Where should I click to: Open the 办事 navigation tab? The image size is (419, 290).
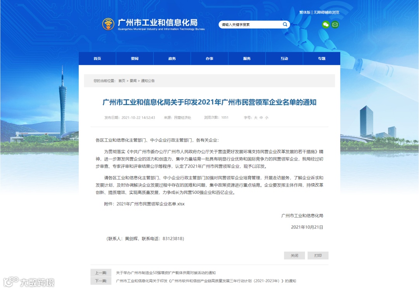(x=209, y=59)
